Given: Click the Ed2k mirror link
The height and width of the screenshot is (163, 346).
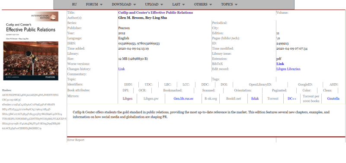Looking at the screenshot, I should pyautogui.click(x=255, y=99).
